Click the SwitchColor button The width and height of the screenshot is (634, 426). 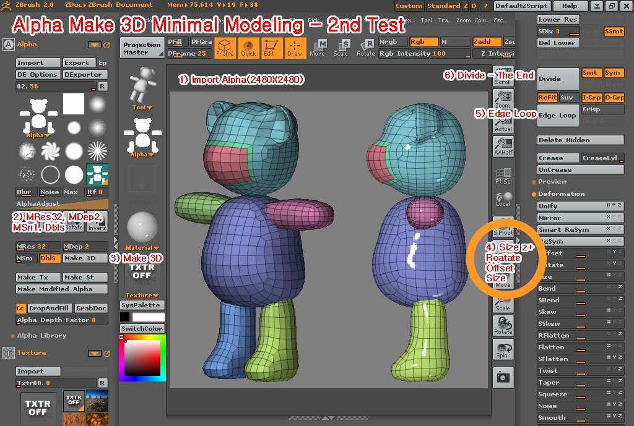click(142, 329)
